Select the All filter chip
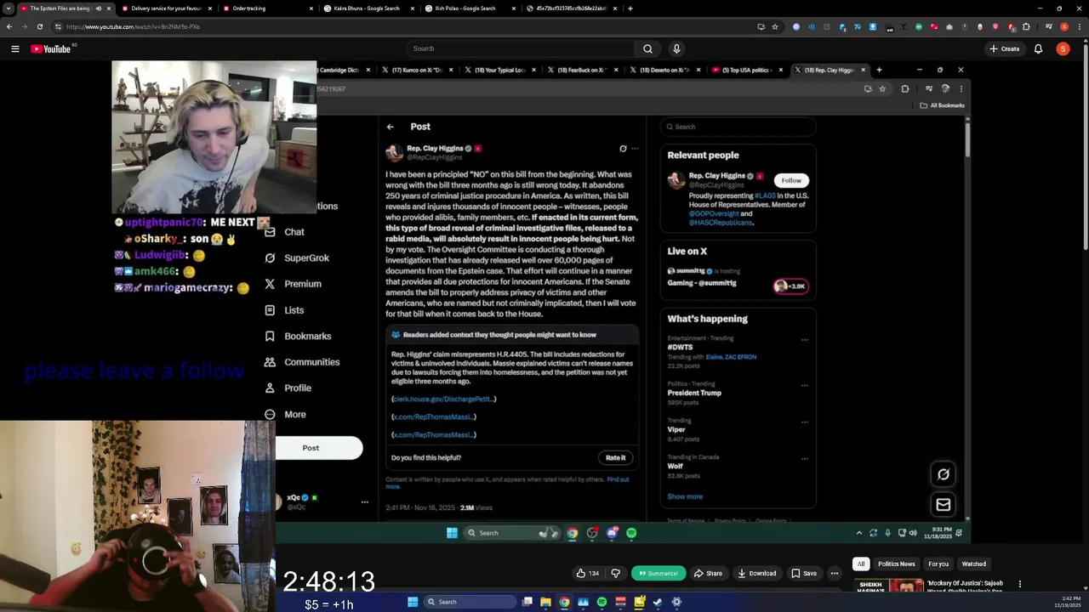The image size is (1089, 612). tap(861, 564)
